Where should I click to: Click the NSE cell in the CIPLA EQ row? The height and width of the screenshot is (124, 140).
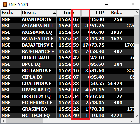6,77
